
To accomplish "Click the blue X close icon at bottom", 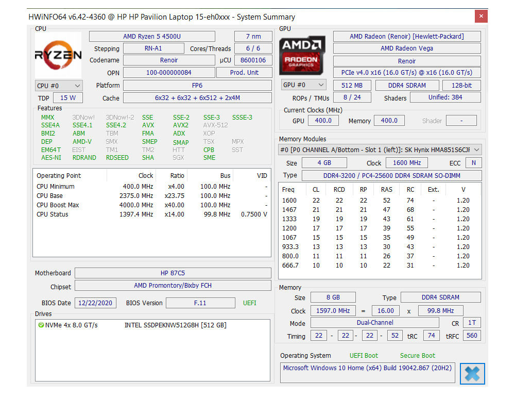I will 472,374.
